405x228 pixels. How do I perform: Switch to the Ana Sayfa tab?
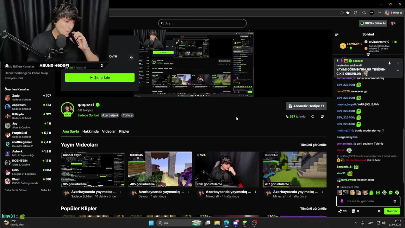(x=71, y=131)
